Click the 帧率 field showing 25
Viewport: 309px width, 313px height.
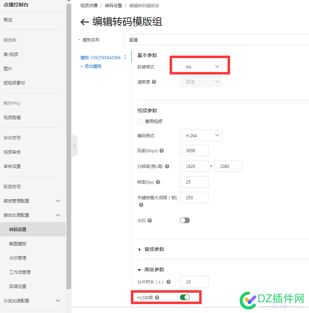(194, 182)
